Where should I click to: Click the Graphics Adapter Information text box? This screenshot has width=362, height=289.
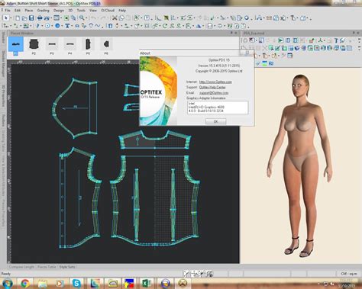click(x=218, y=108)
